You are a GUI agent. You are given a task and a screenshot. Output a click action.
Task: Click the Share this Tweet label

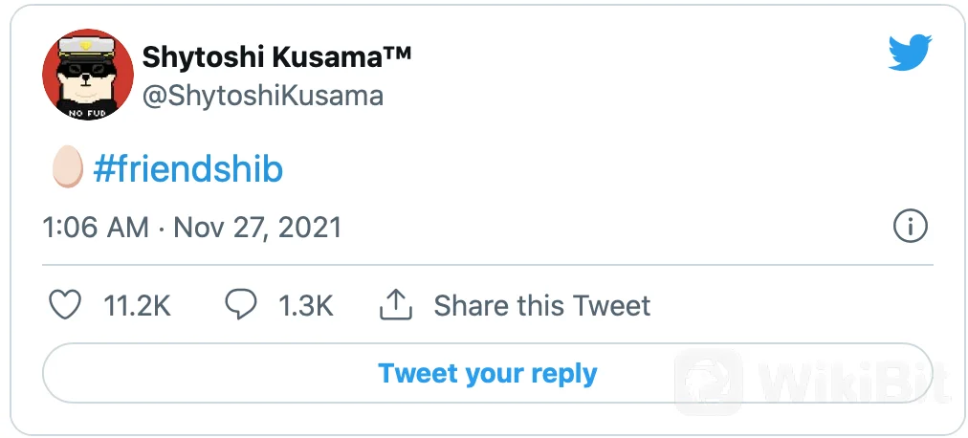point(541,306)
